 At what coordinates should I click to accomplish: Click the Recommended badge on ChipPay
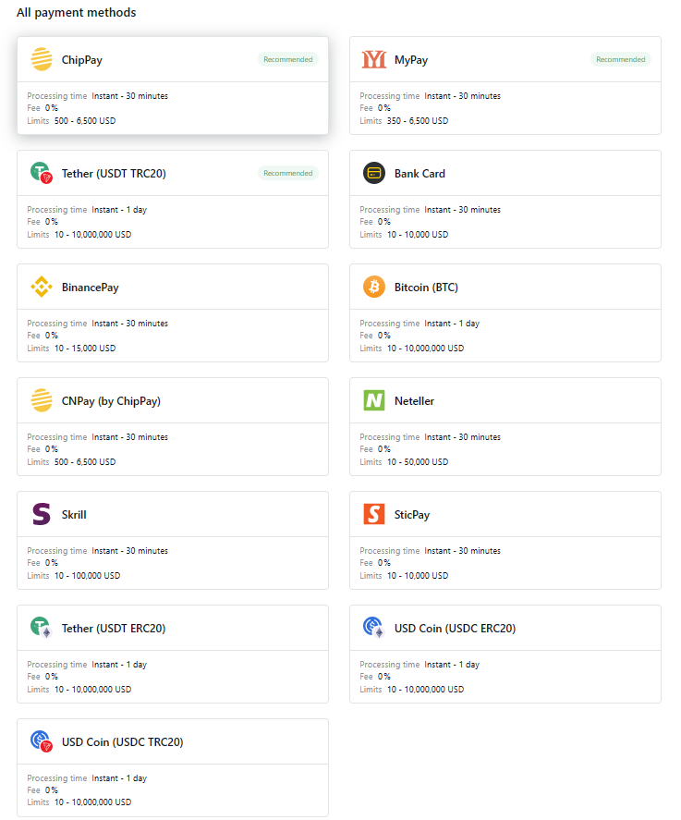[288, 59]
